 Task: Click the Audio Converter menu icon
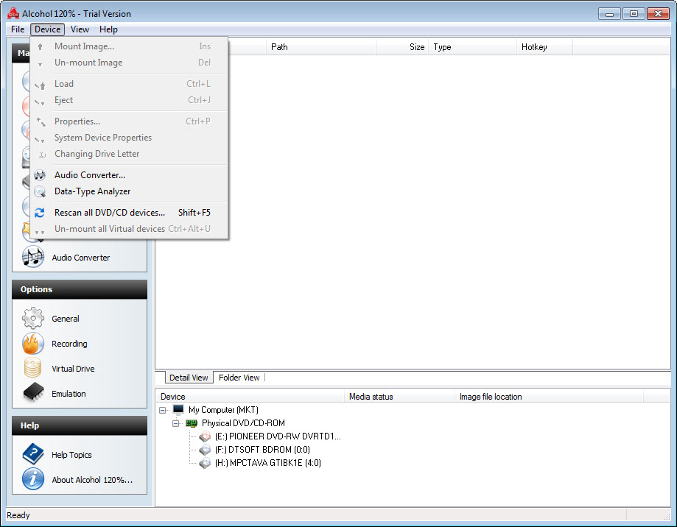point(40,175)
